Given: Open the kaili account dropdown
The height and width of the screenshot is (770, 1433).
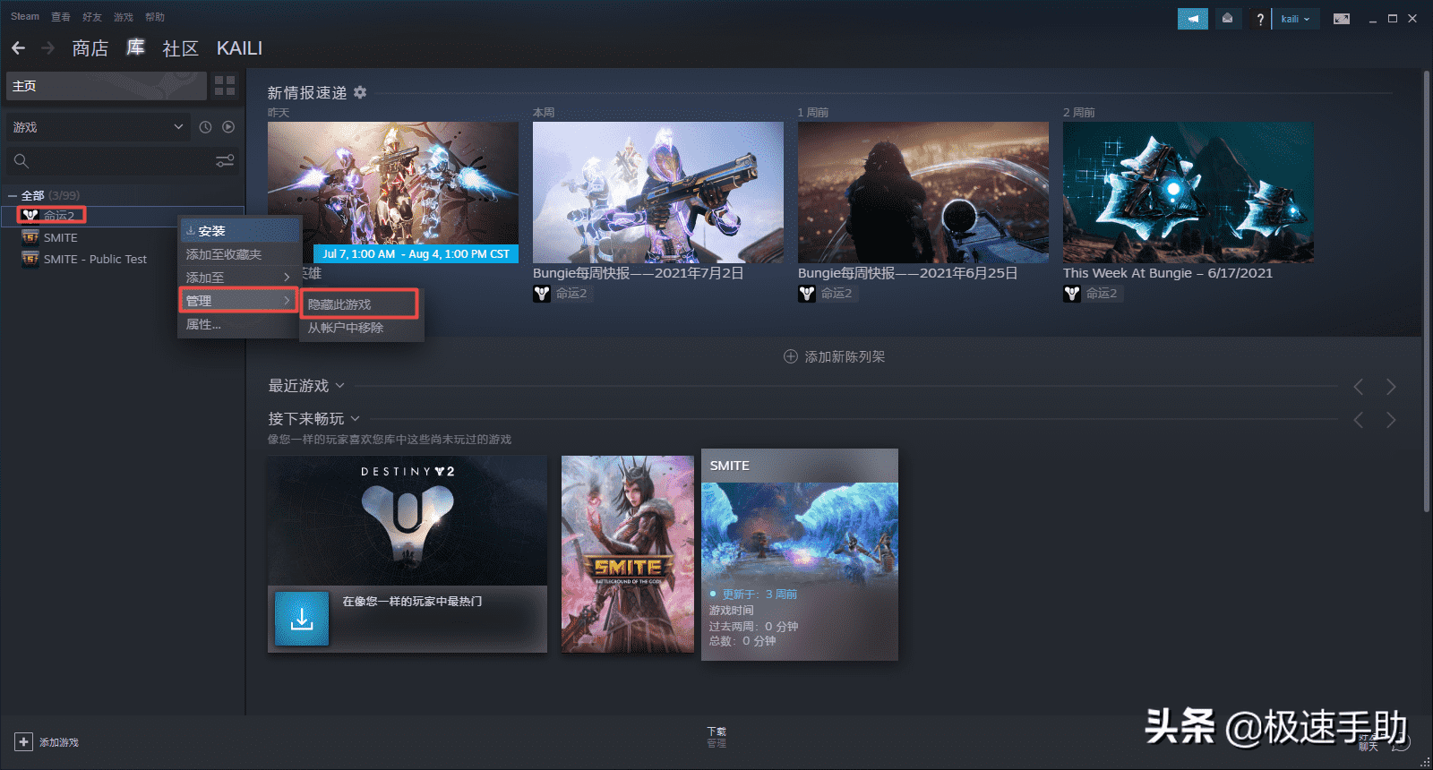Looking at the screenshot, I should [x=1295, y=19].
